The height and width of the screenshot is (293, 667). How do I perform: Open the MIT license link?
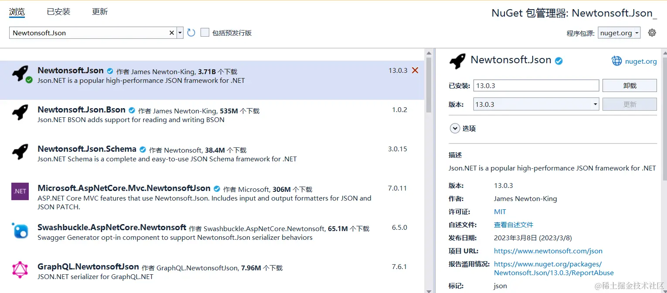(x=500, y=211)
